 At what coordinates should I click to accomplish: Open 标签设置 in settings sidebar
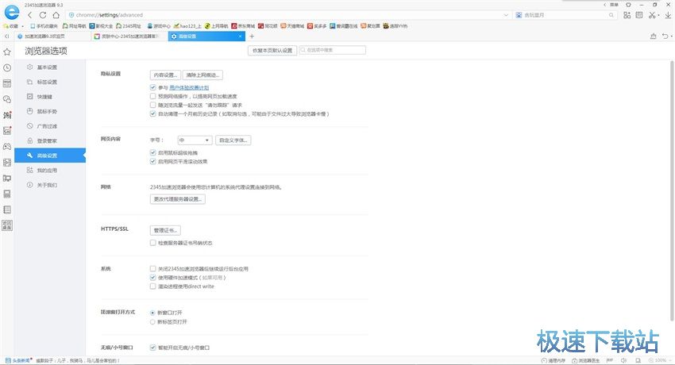point(50,82)
